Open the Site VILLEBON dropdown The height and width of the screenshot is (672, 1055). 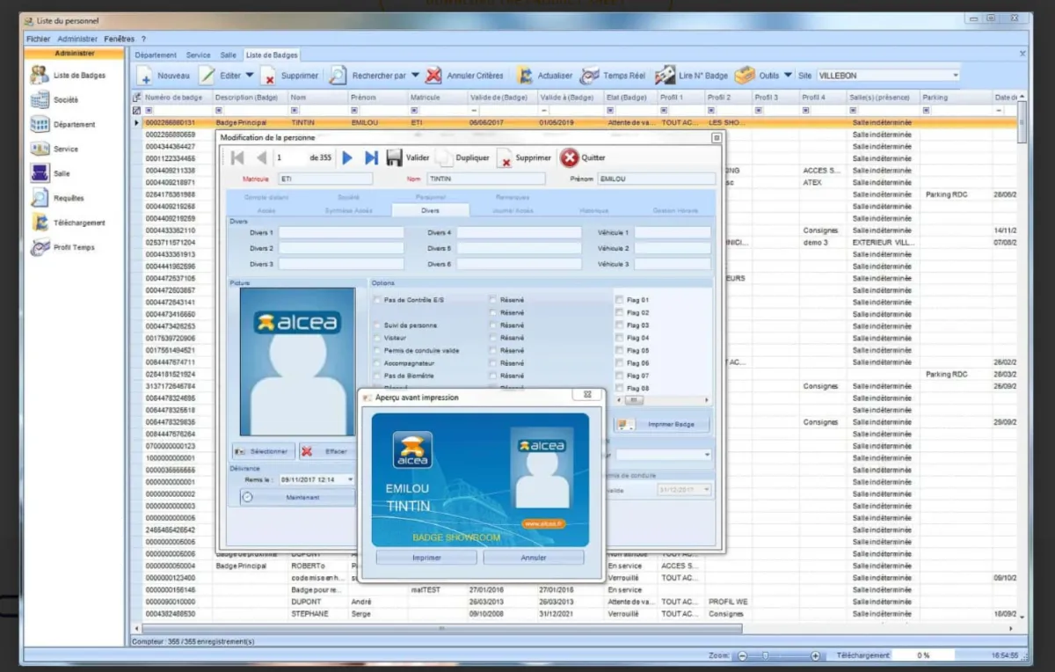point(956,76)
